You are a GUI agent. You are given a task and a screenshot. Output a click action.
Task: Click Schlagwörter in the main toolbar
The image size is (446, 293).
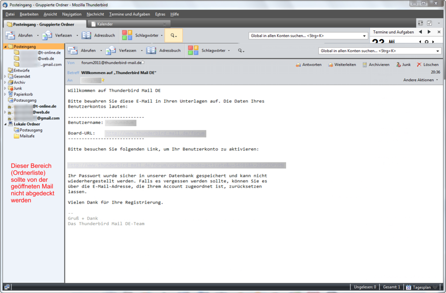coord(140,36)
